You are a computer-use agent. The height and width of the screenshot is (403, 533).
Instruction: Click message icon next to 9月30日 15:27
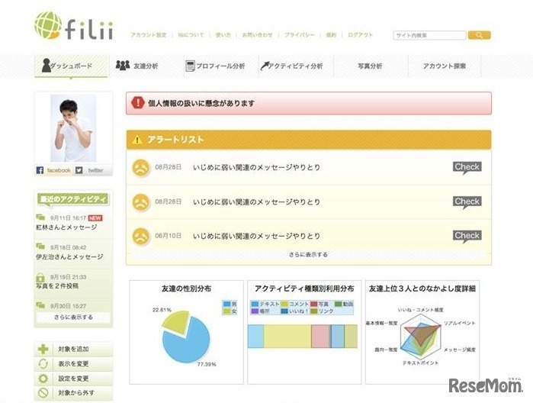pyautogui.click(x=40, y=305)
